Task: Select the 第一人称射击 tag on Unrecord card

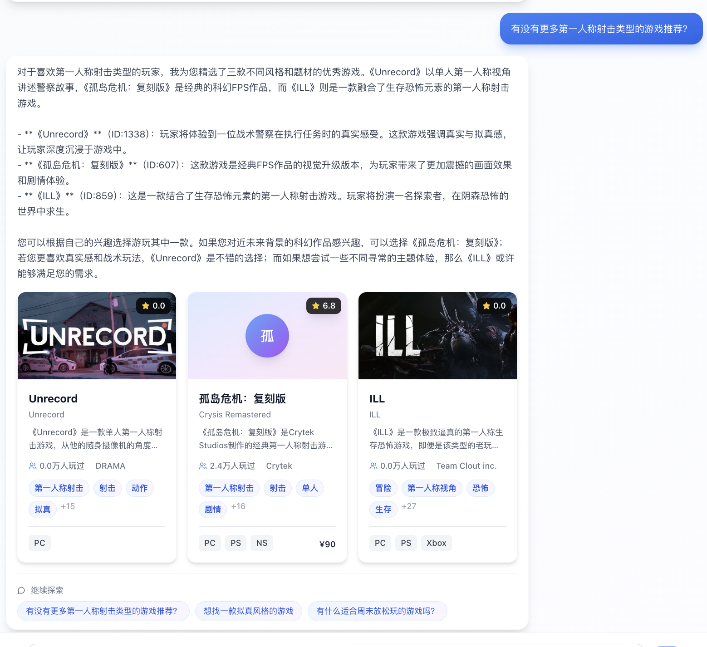Action: 59,488
